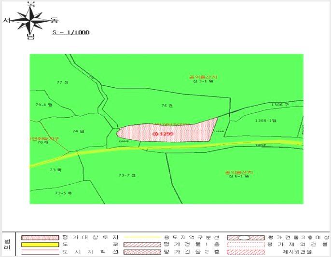Click parcel label 73-7 전
Screen dimensions: 331x257
(127, 176)
